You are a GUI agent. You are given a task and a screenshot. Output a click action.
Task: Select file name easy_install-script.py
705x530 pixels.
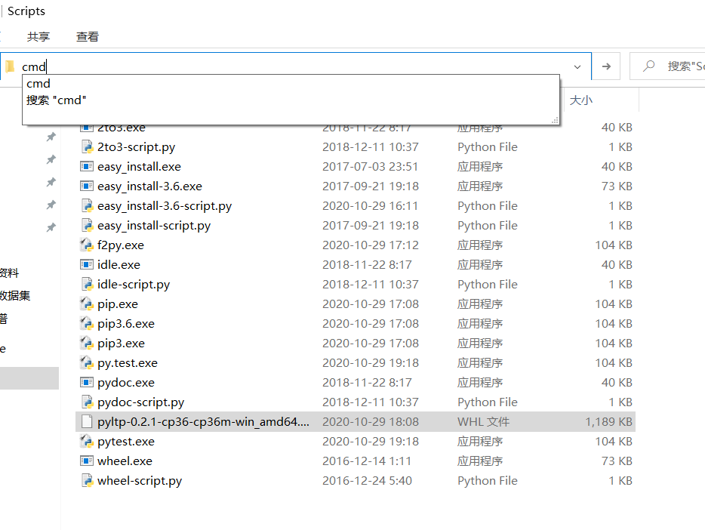[x=154, y=226]
